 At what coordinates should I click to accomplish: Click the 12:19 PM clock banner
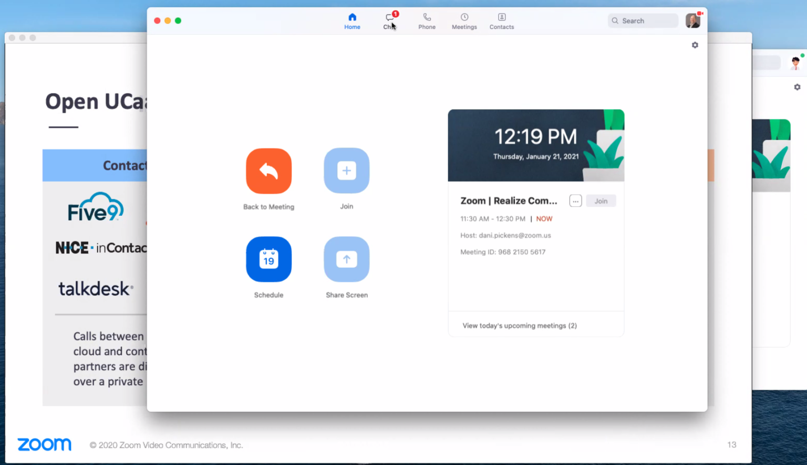pyautogui.click(x=535, y=145)
